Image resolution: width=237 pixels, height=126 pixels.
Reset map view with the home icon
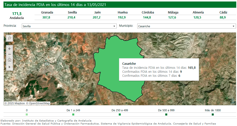pyautogui.click(x=9, y=60)
